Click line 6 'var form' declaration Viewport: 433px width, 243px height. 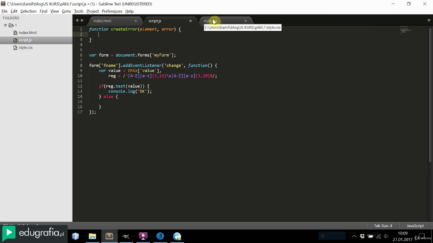[x=133, y=55]
